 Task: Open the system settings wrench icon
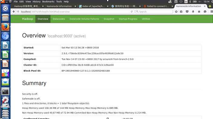5,100
